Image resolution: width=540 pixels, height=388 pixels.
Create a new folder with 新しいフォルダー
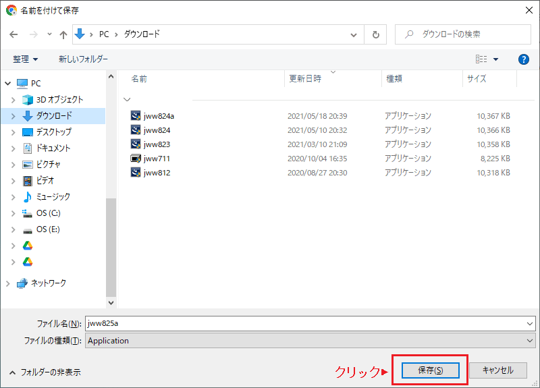83,59
